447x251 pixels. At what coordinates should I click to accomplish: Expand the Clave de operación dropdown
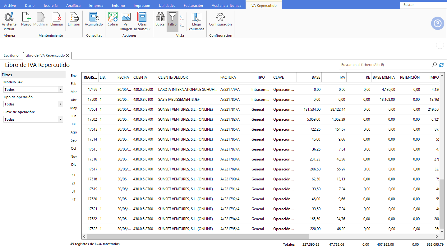pos(60,119)
